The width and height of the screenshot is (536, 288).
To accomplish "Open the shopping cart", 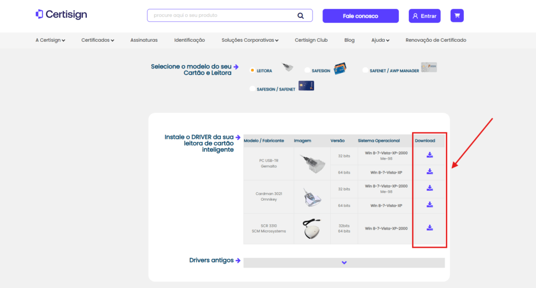I will click(457, 16).
